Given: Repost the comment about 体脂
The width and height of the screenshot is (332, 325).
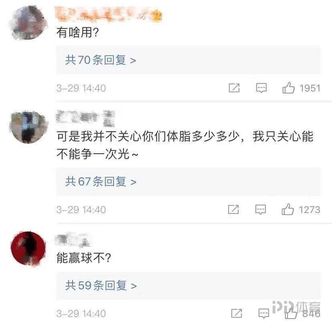Looking at the screenshot, I should pyautogui.click(x=233, y=209).
